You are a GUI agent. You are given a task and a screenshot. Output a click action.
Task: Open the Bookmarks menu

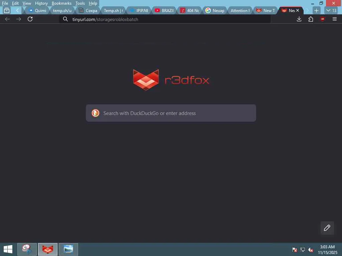61,3
